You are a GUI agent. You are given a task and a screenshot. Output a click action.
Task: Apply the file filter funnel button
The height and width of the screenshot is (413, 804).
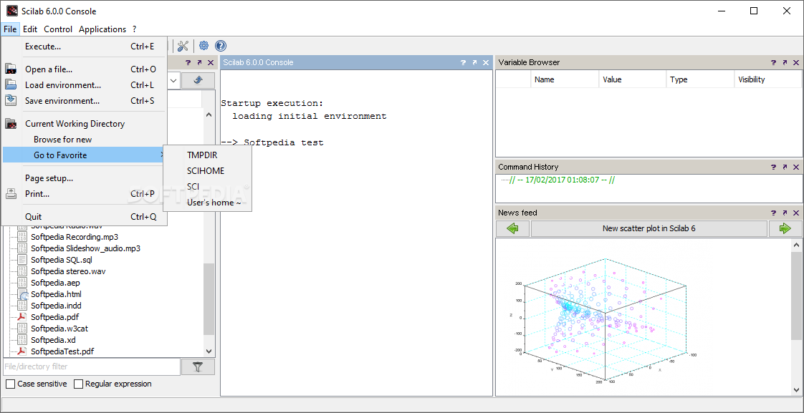click(x=198, y=367)
